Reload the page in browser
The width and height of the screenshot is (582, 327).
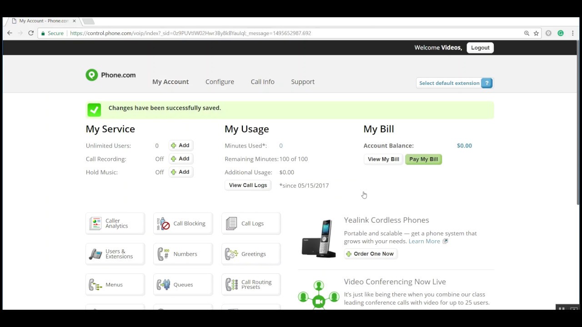(x=31, y=33)
